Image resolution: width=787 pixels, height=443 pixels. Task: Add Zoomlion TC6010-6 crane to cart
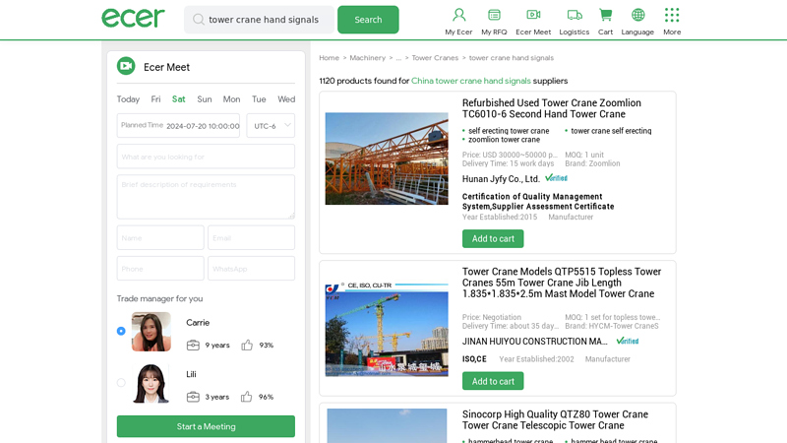[493, 238]
